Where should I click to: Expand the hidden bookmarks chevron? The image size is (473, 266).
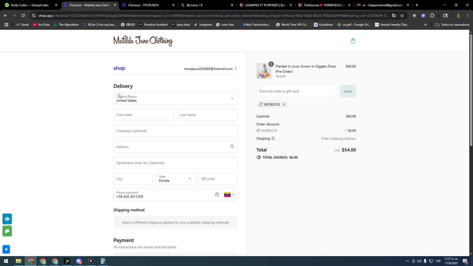(x=425, y=25)
